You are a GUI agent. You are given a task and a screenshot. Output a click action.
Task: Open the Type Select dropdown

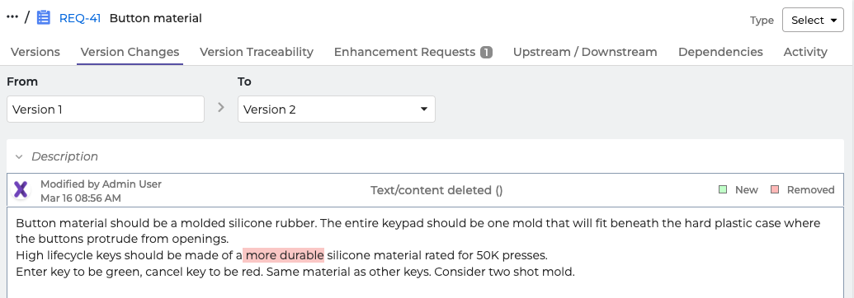[x=813, y=20]
